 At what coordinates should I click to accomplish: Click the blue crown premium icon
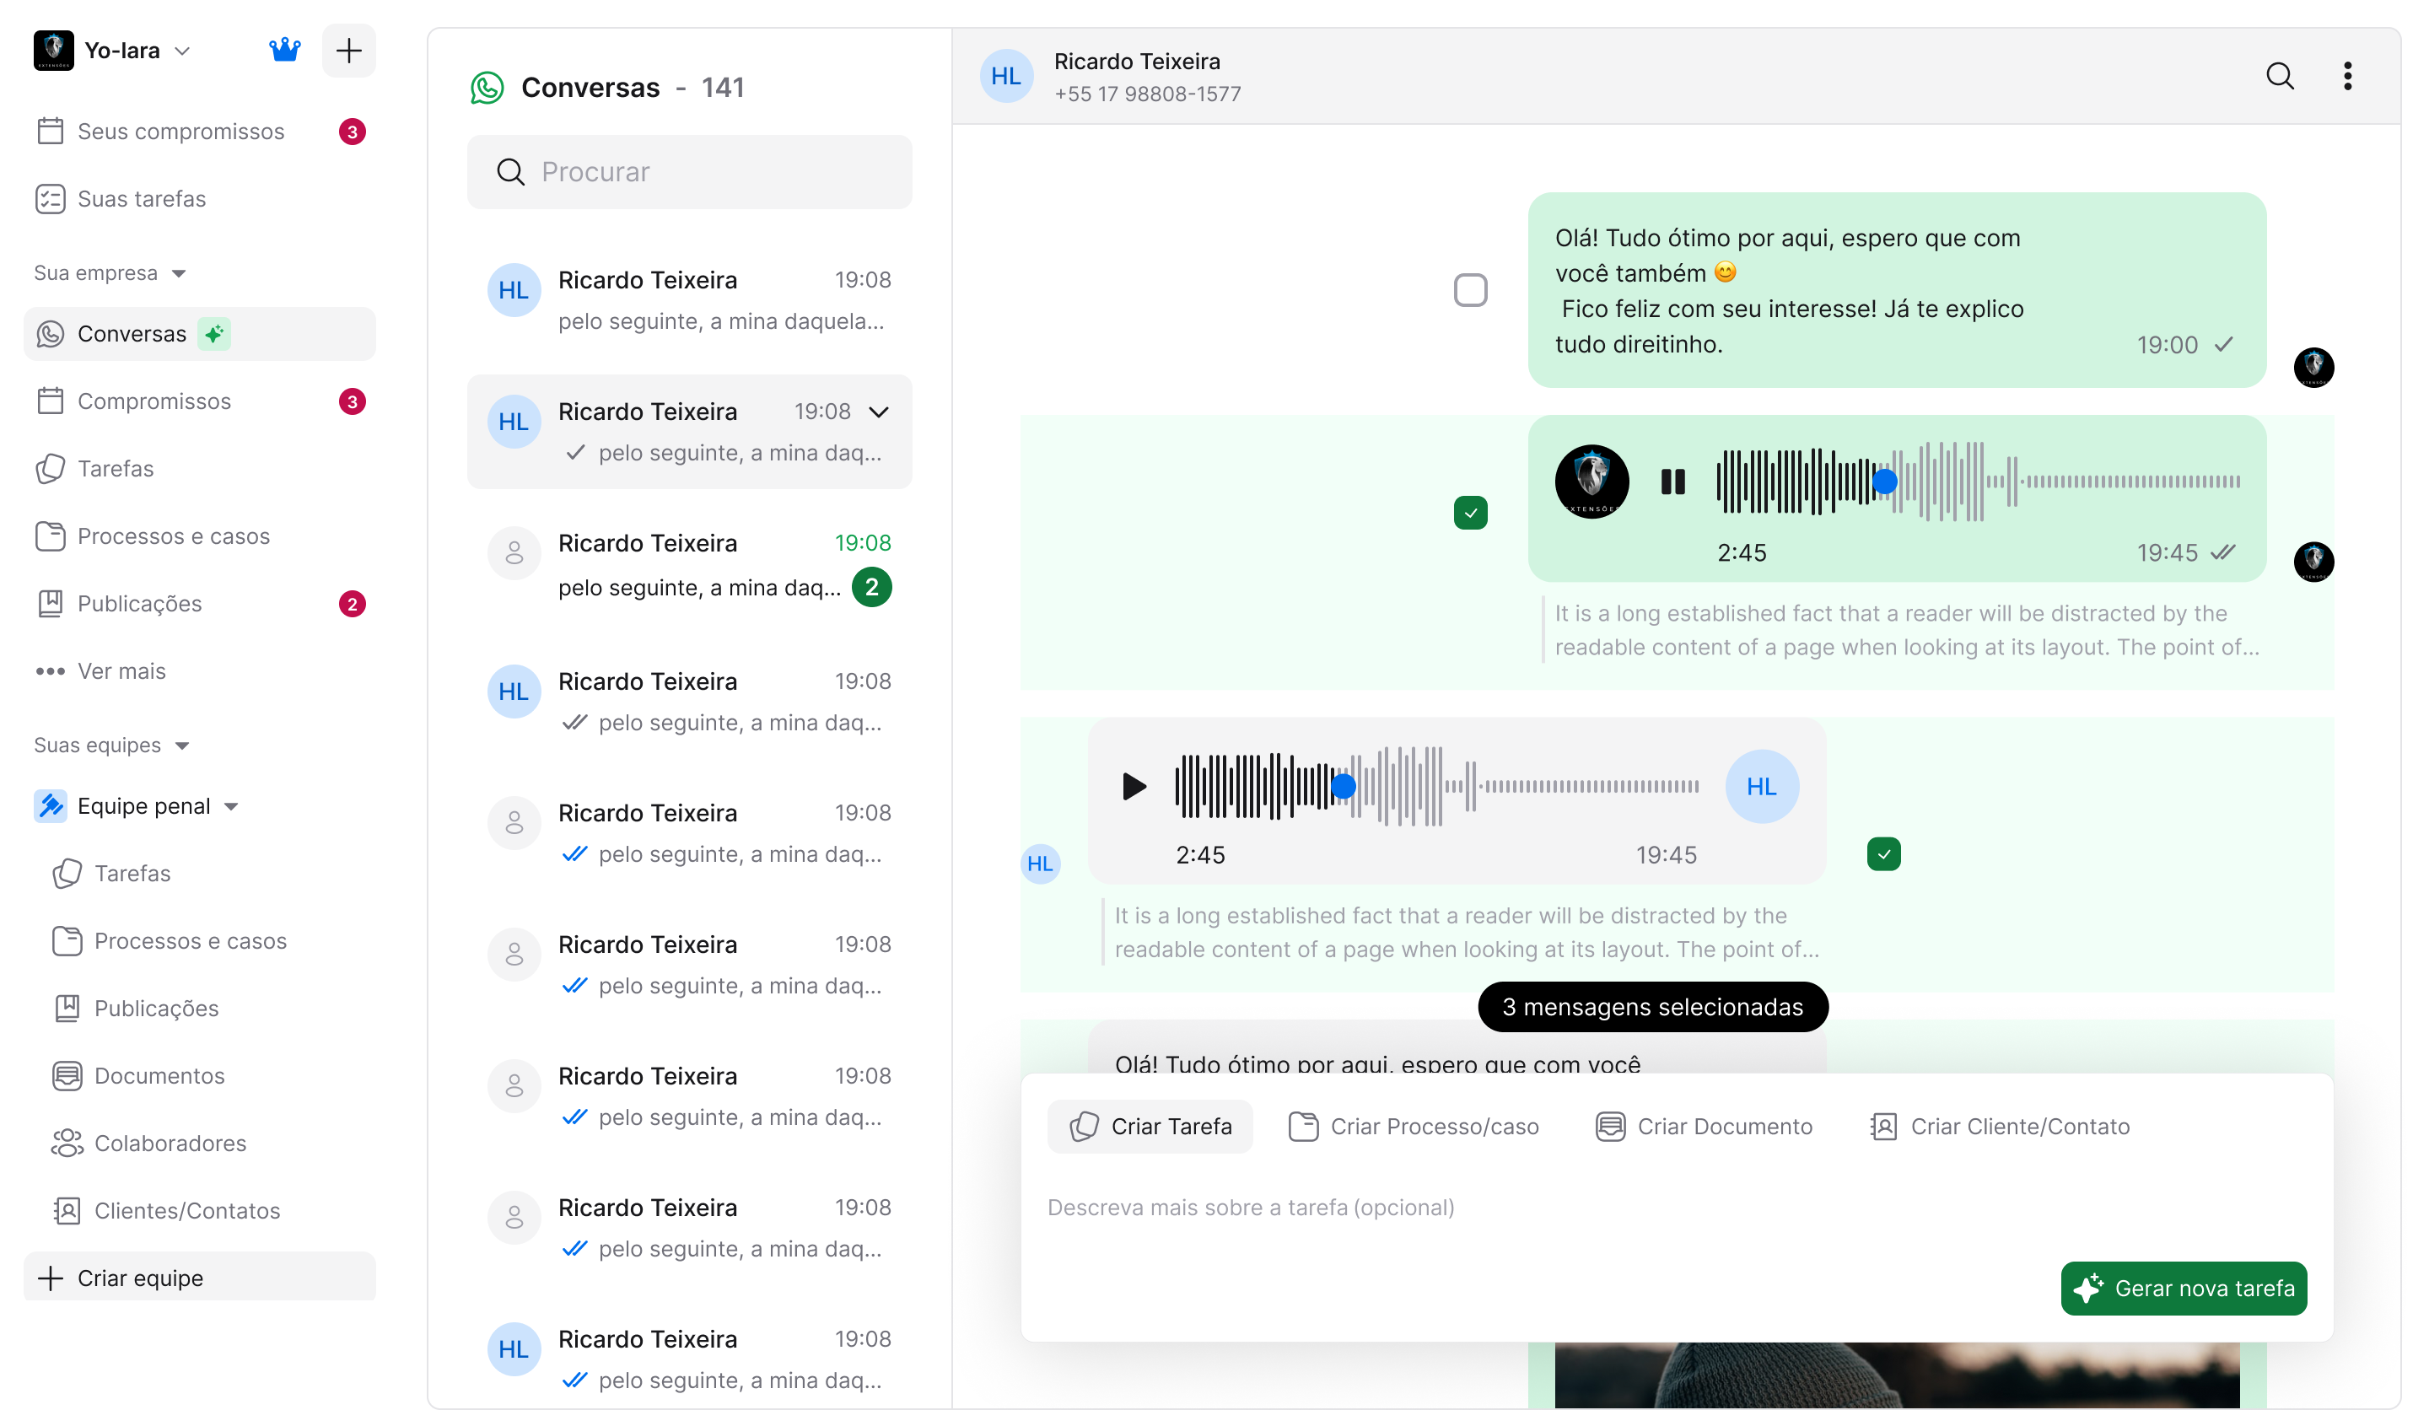pos(284,50)
